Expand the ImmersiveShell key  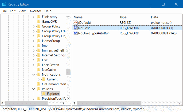(x=34, y=51)
